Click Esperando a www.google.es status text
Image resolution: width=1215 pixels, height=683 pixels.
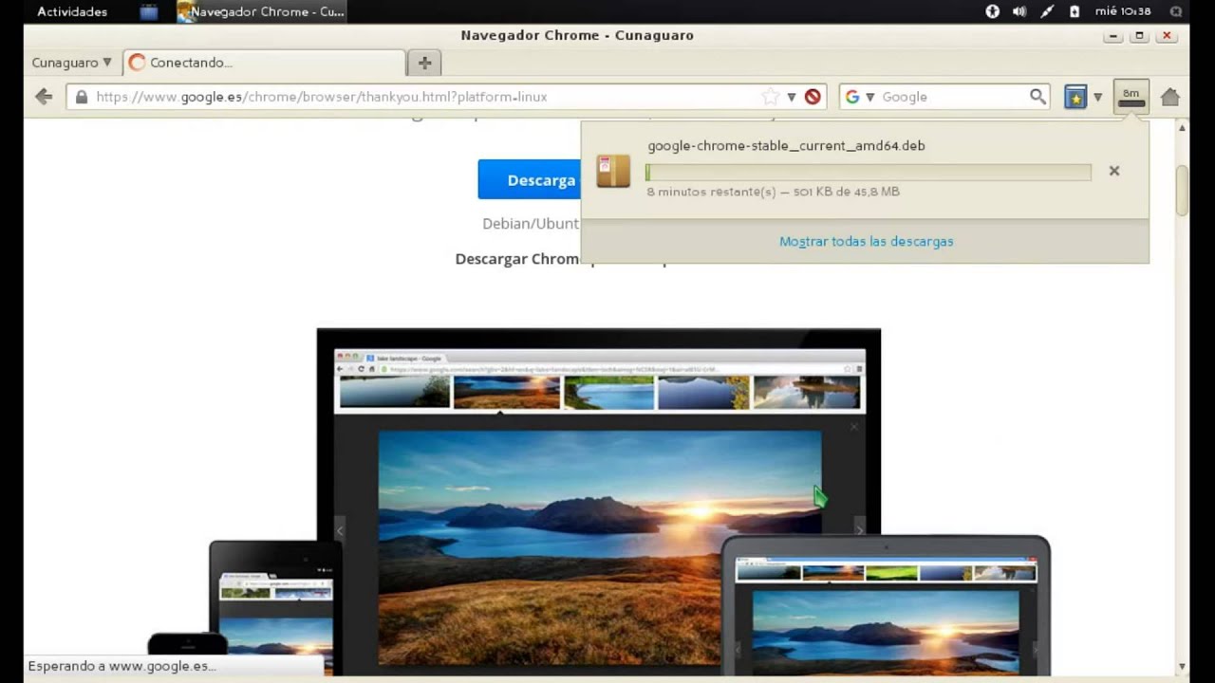[x=121, y=666]
